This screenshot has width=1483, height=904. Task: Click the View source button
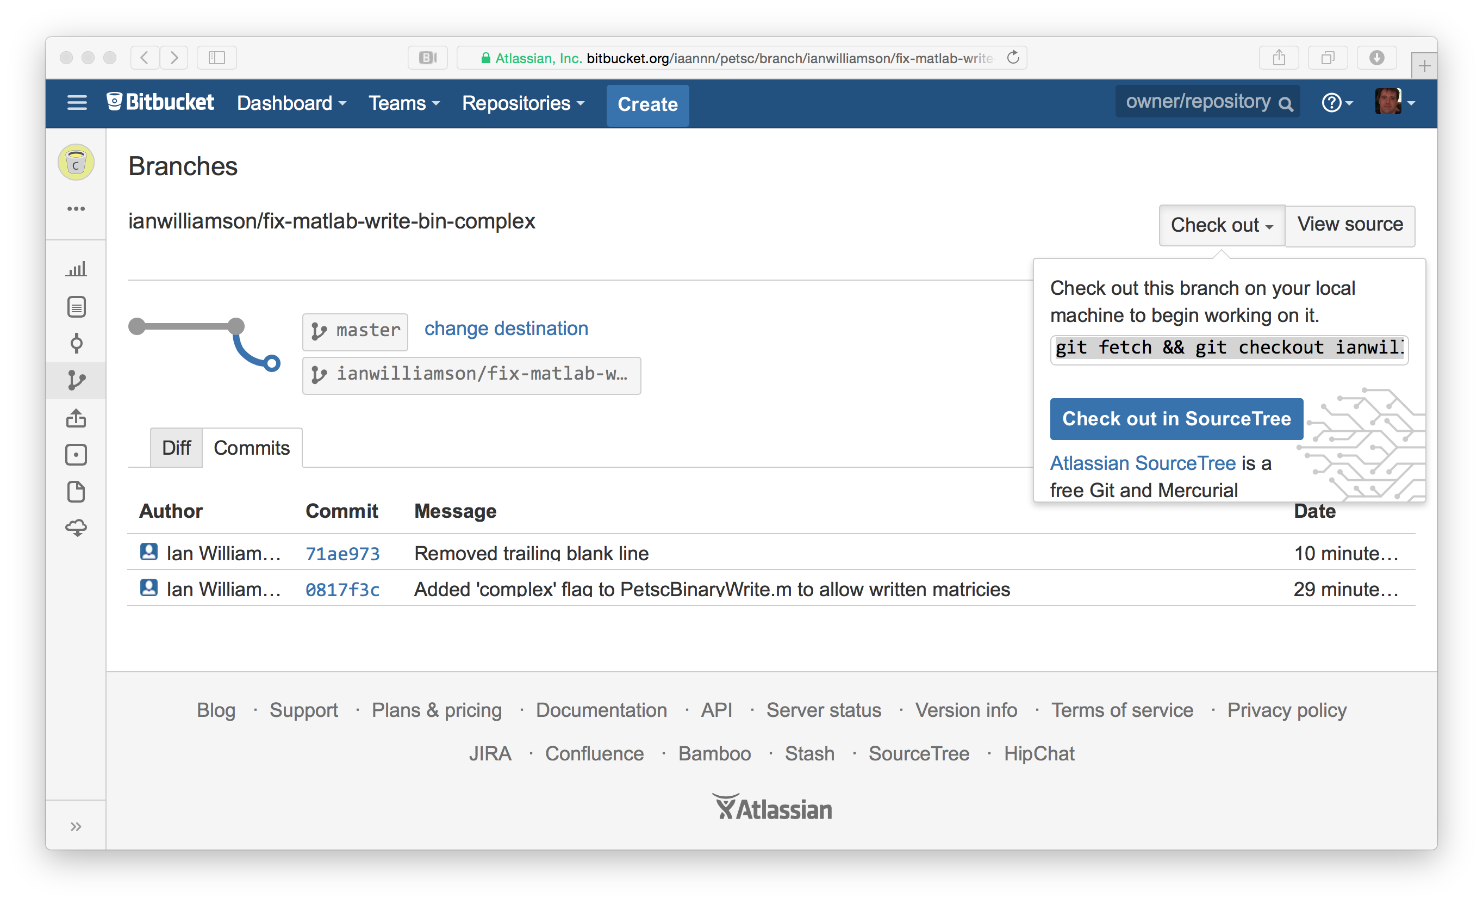(1350, 225)
